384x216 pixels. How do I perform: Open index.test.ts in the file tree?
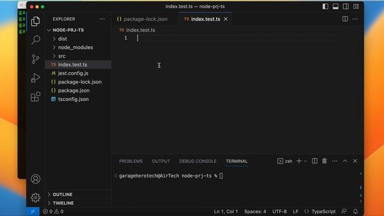tap(78, 65)
